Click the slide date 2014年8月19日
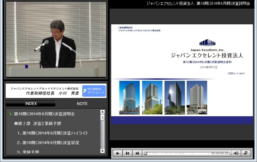The image size is (257, 162). [208, 67]
